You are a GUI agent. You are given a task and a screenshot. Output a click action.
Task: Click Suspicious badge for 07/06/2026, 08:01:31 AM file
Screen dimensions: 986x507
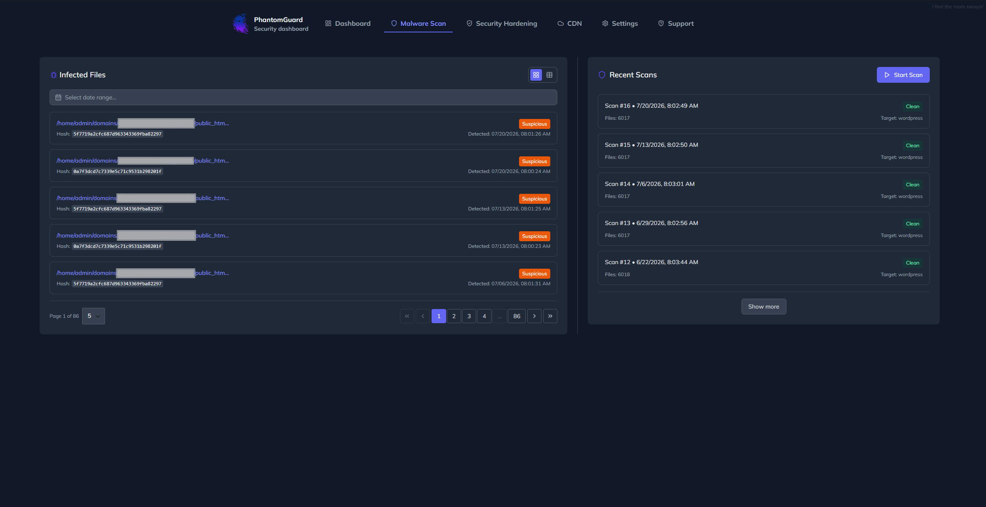tap(534, 274)
